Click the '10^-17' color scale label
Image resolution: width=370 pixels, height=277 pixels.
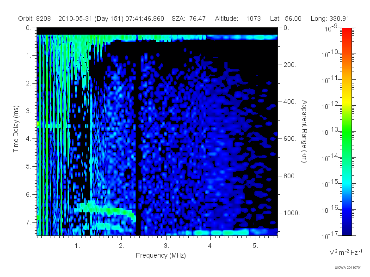coord(330,235)
